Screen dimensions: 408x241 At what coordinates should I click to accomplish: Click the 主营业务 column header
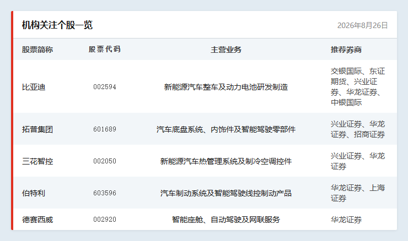(x=226, y=50)
